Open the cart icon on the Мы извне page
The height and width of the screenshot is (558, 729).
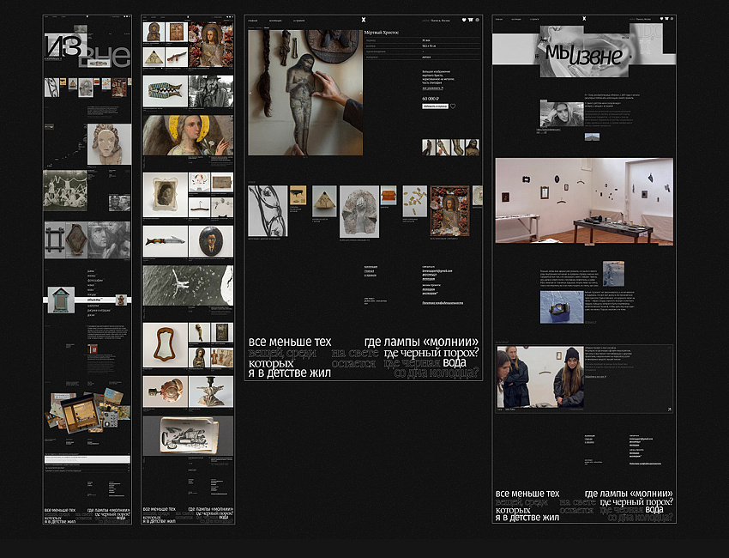666,19
